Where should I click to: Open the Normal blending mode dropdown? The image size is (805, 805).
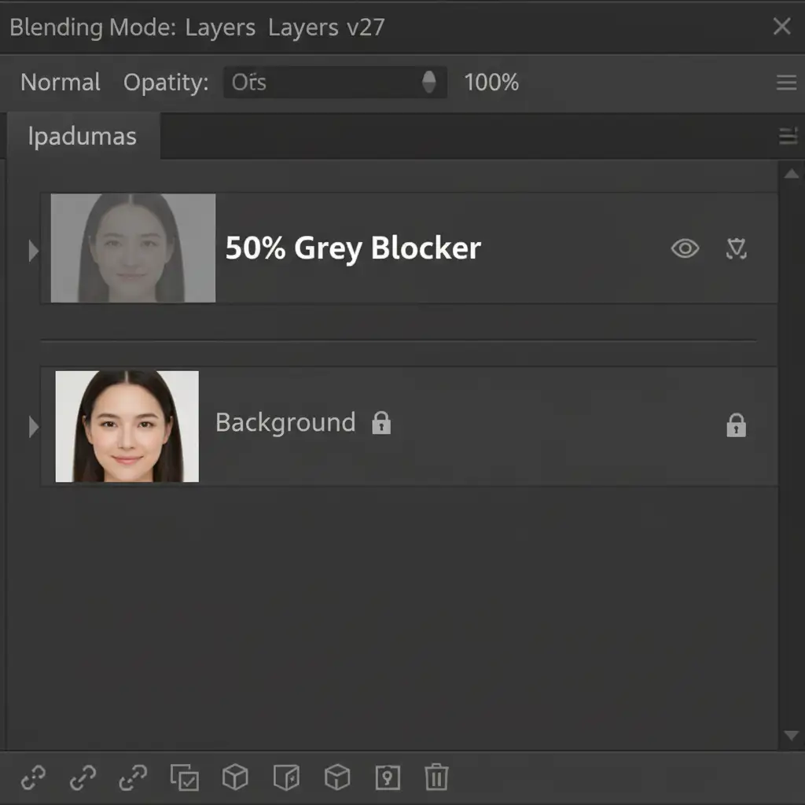pos(61,83)
